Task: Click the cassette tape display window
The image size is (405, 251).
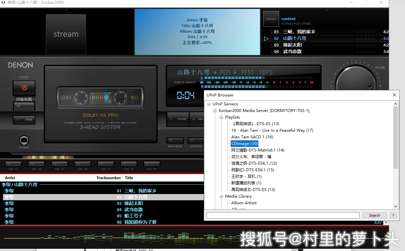Action: coord(101,98)
